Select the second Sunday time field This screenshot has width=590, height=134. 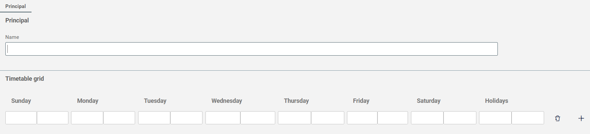(53, 118)
